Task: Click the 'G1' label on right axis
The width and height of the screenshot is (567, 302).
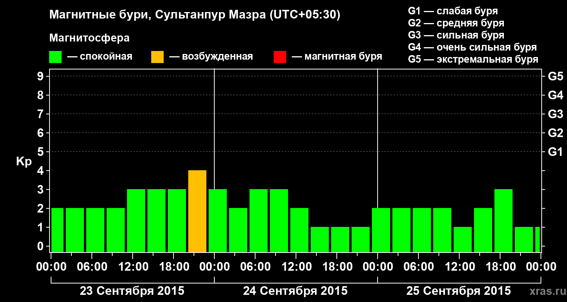Action: click(556, 152)
